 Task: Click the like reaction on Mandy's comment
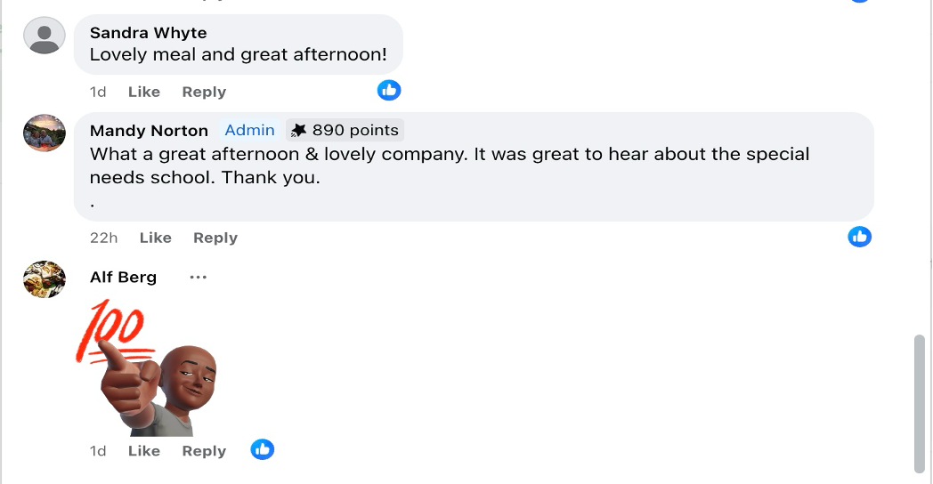coord(859,237)
